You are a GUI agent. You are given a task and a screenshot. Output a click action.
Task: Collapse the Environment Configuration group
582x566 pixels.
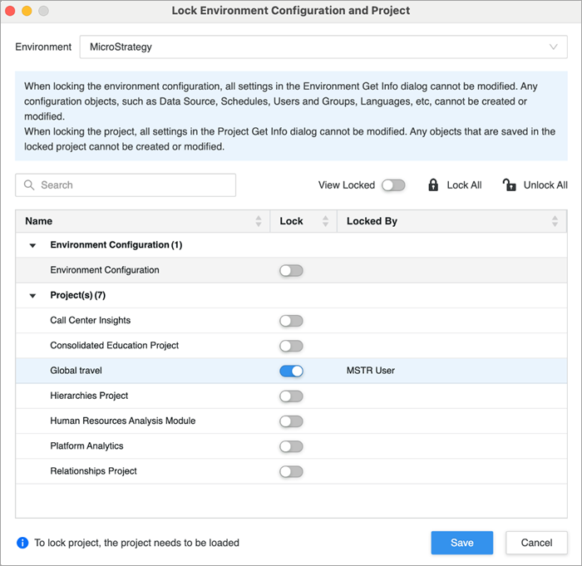33,245
